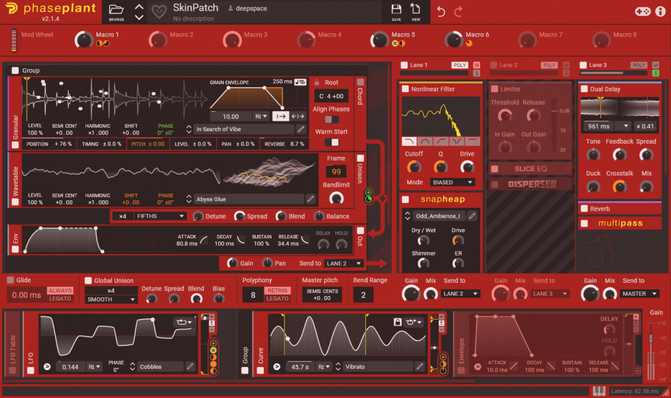Open the multipass effect editor

tap(619, 223)
